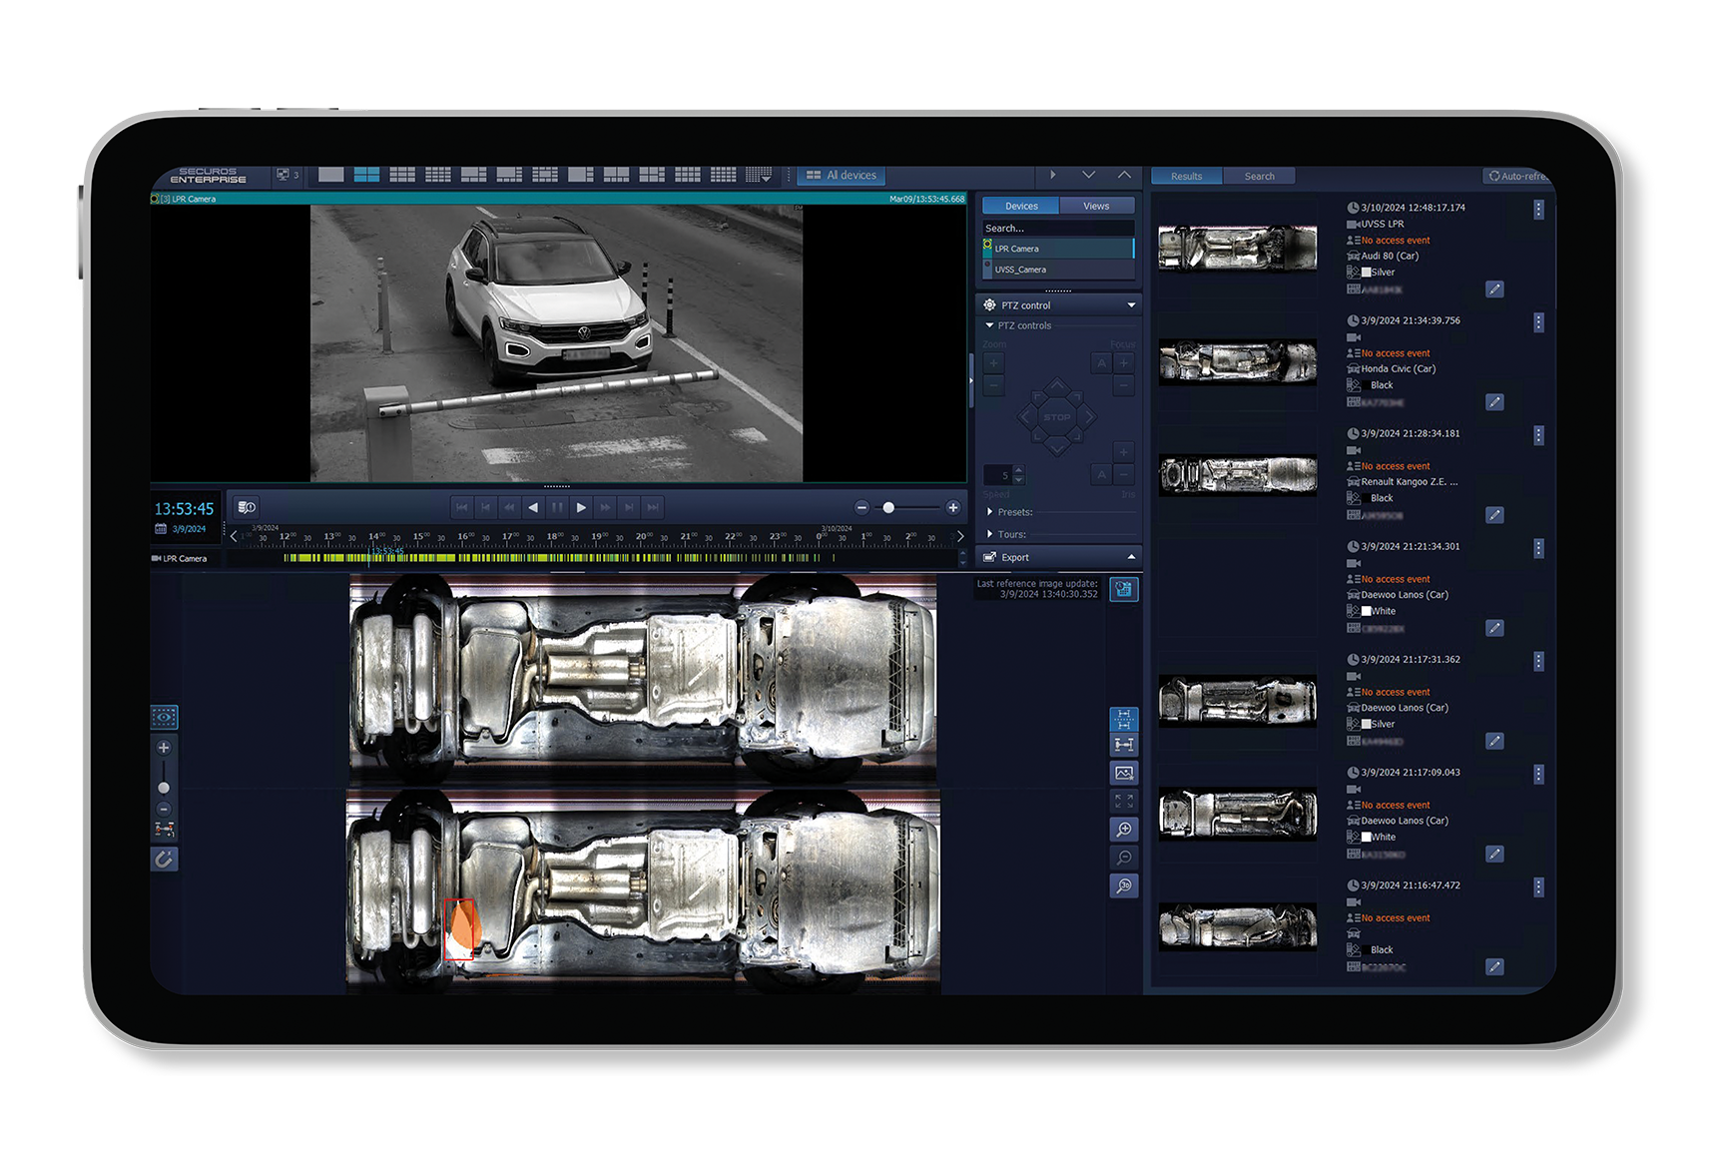Click the edit pencil for Audi 80 result
The width and height of the screenshot is (1716, 1168).
coord(1494,290)
